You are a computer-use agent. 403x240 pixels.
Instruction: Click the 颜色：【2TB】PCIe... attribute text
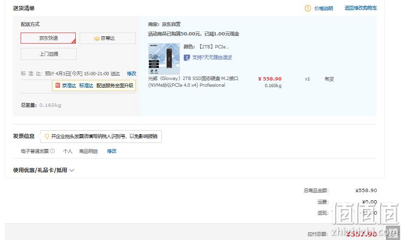(206, 47)
